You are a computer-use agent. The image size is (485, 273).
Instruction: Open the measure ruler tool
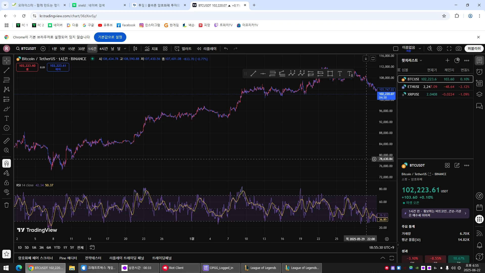coord(7,141)
